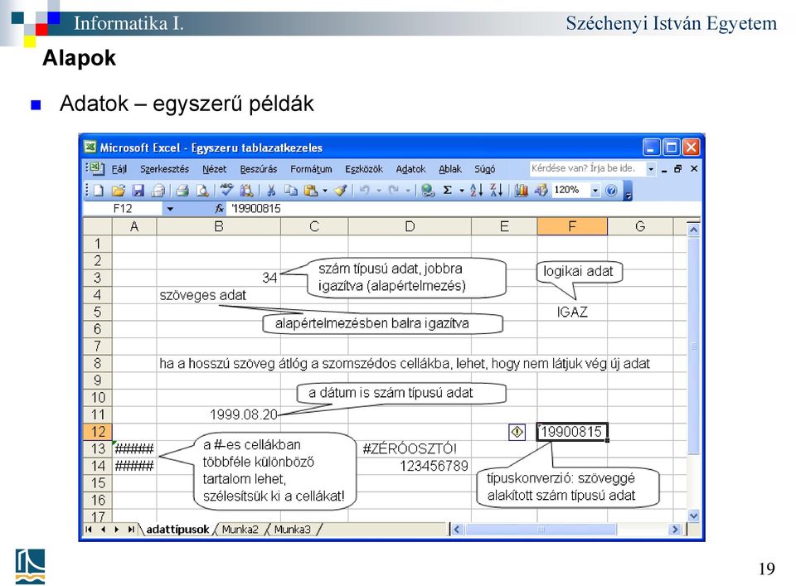The width and height of the screenshot is (796, 586).
Task: Click the fx Insert Function icon
Action: click(x=219, y=209)
